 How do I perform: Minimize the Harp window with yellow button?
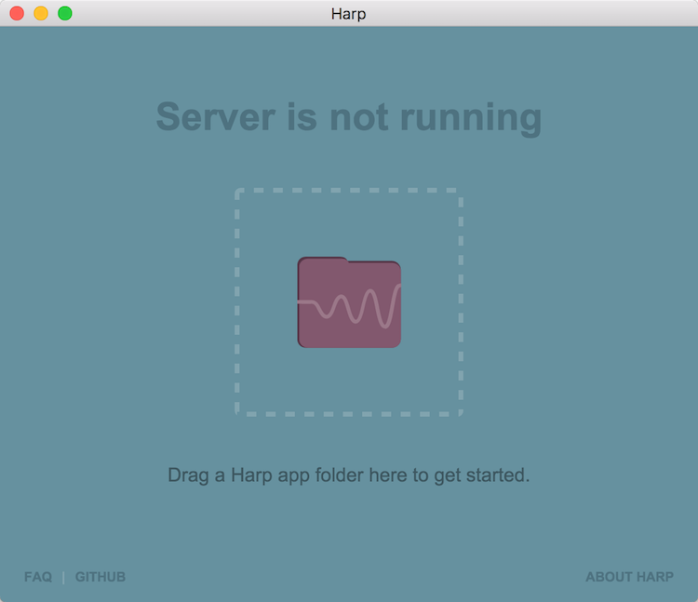[x=41, y=13]
